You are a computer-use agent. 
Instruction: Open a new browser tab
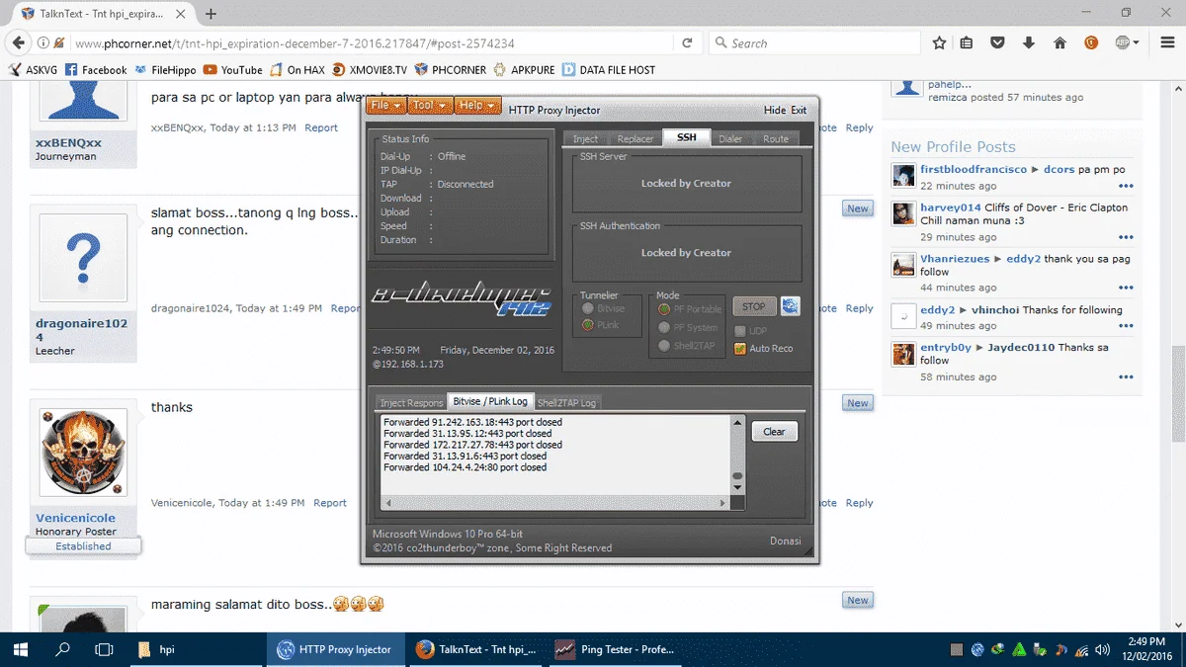tap(211, 14)
